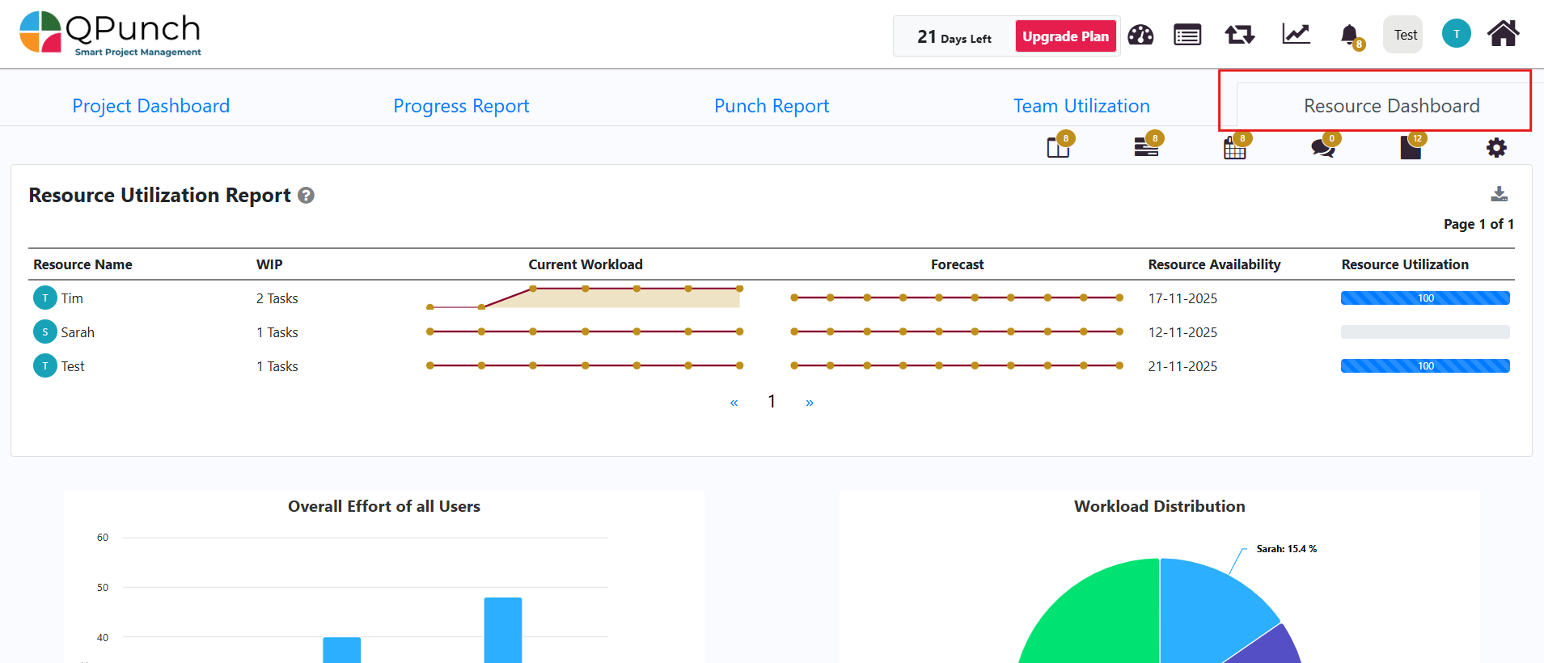Image resolution: width=1544 pixels, height=663 pixels.
Task: Click Tim's resource utilization progress bar
Action: tap(1424, 298)
